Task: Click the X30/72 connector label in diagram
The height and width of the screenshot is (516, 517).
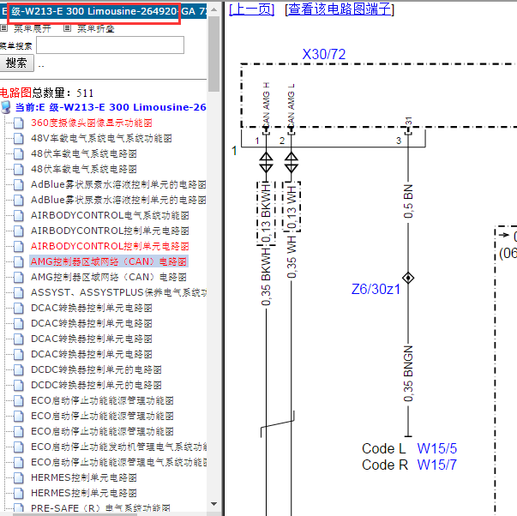Action: point(324,54)
